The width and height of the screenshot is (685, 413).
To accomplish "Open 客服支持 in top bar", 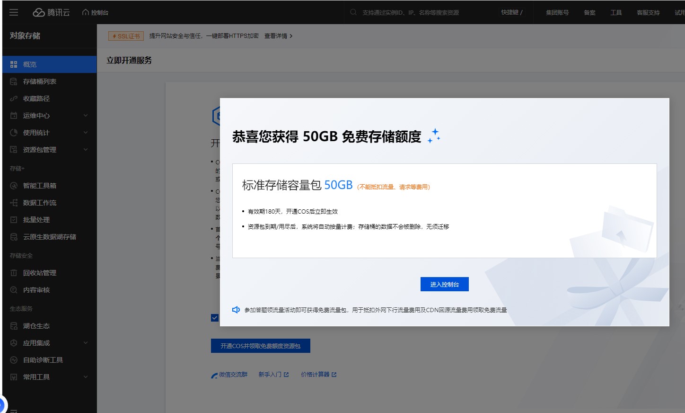I will tap(648, 12).
